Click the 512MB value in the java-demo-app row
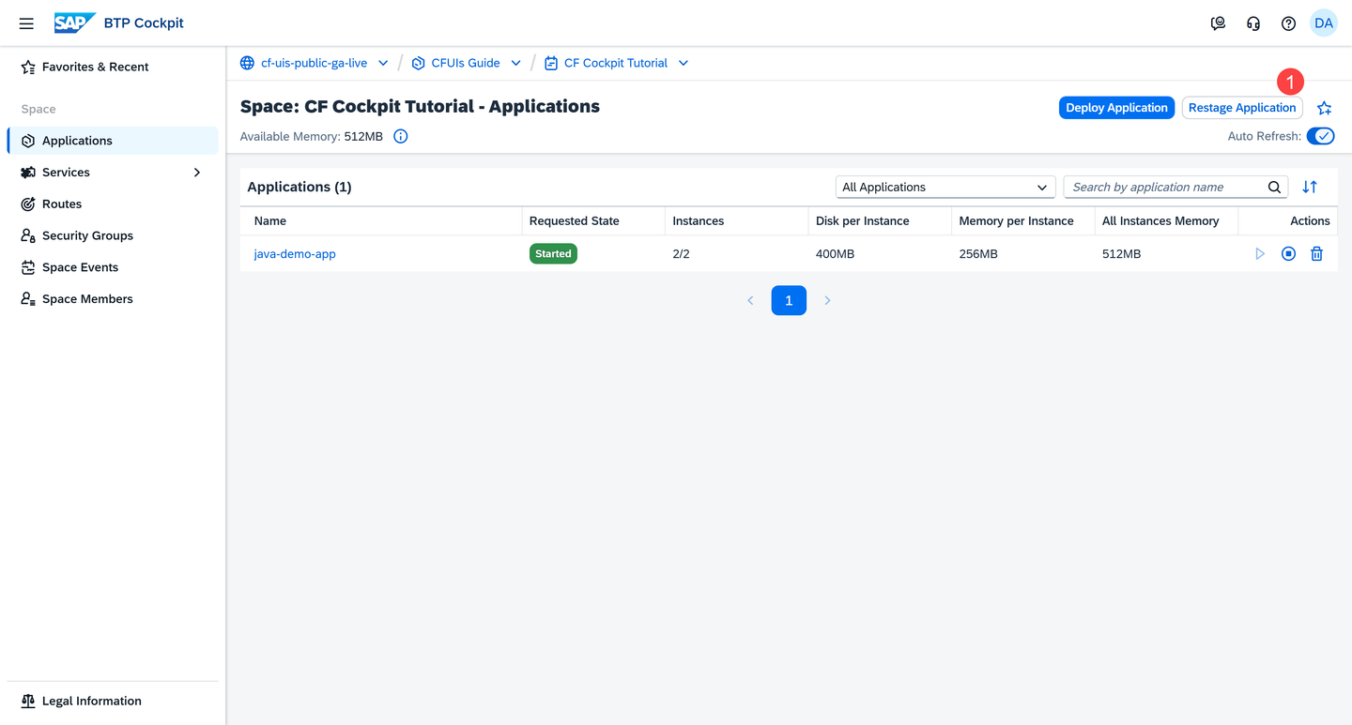1352x725 pixels. [1122, 254]
